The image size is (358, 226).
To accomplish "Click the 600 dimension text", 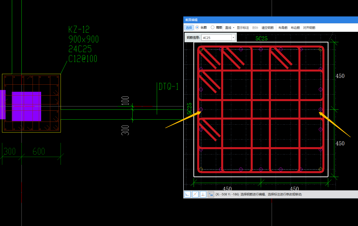I will pyautogui.click(x=39, y=151).
